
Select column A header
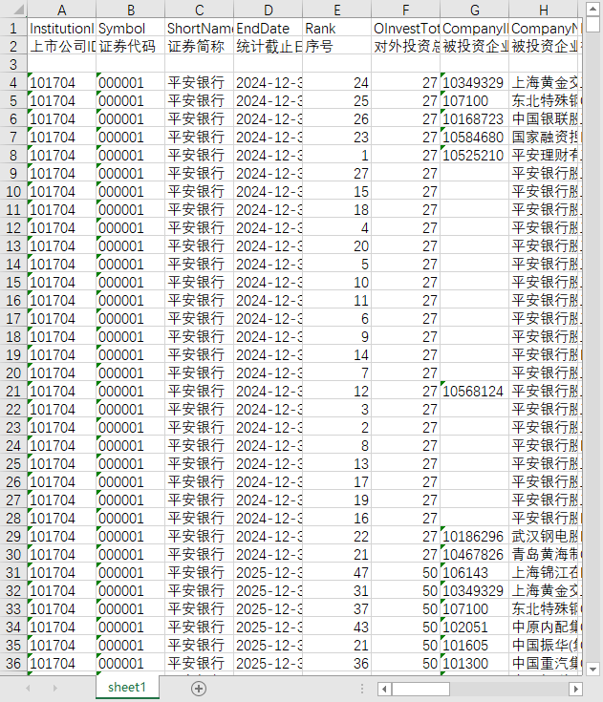pos(62,10)
